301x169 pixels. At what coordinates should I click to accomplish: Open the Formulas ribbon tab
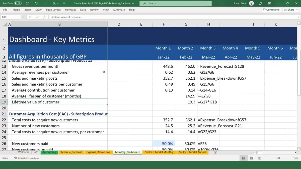click(x=70, y=10)
